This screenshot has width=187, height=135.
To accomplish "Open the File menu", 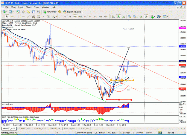I will pos(7,7).
